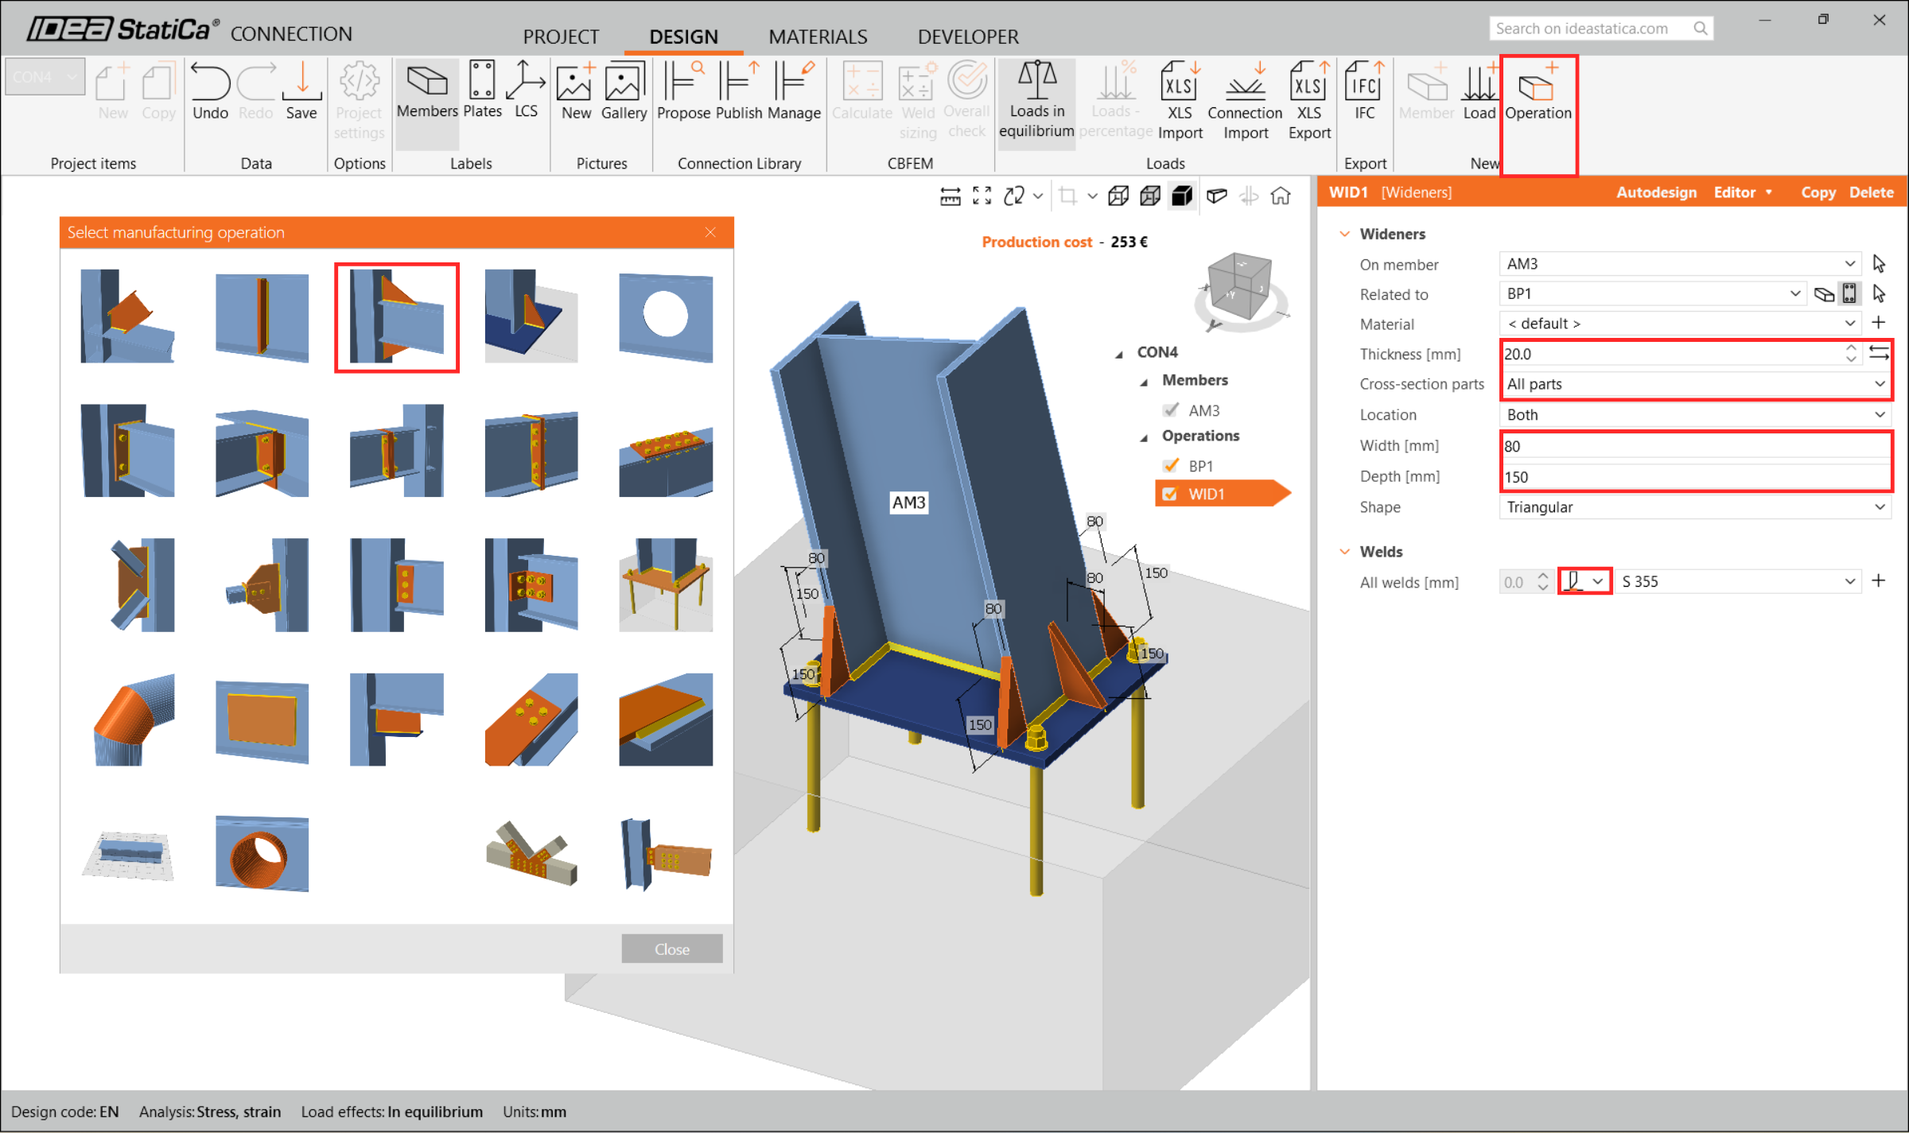The image size is (1909, 1133).
Task: Click the home view icon
Action: click(x=1280, y=196)
